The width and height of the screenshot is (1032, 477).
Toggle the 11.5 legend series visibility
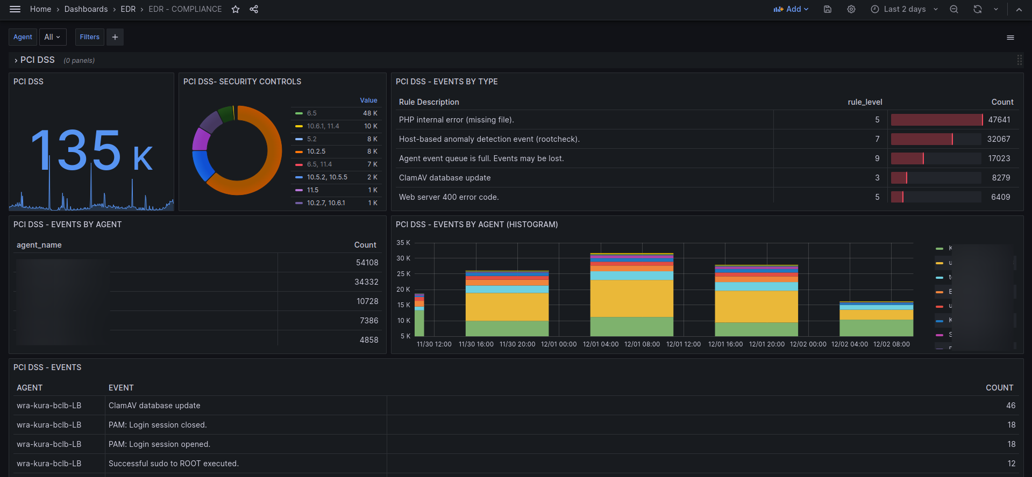[x=313, y=190]
